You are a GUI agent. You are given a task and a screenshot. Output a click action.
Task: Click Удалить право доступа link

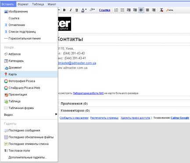point(135,118)
